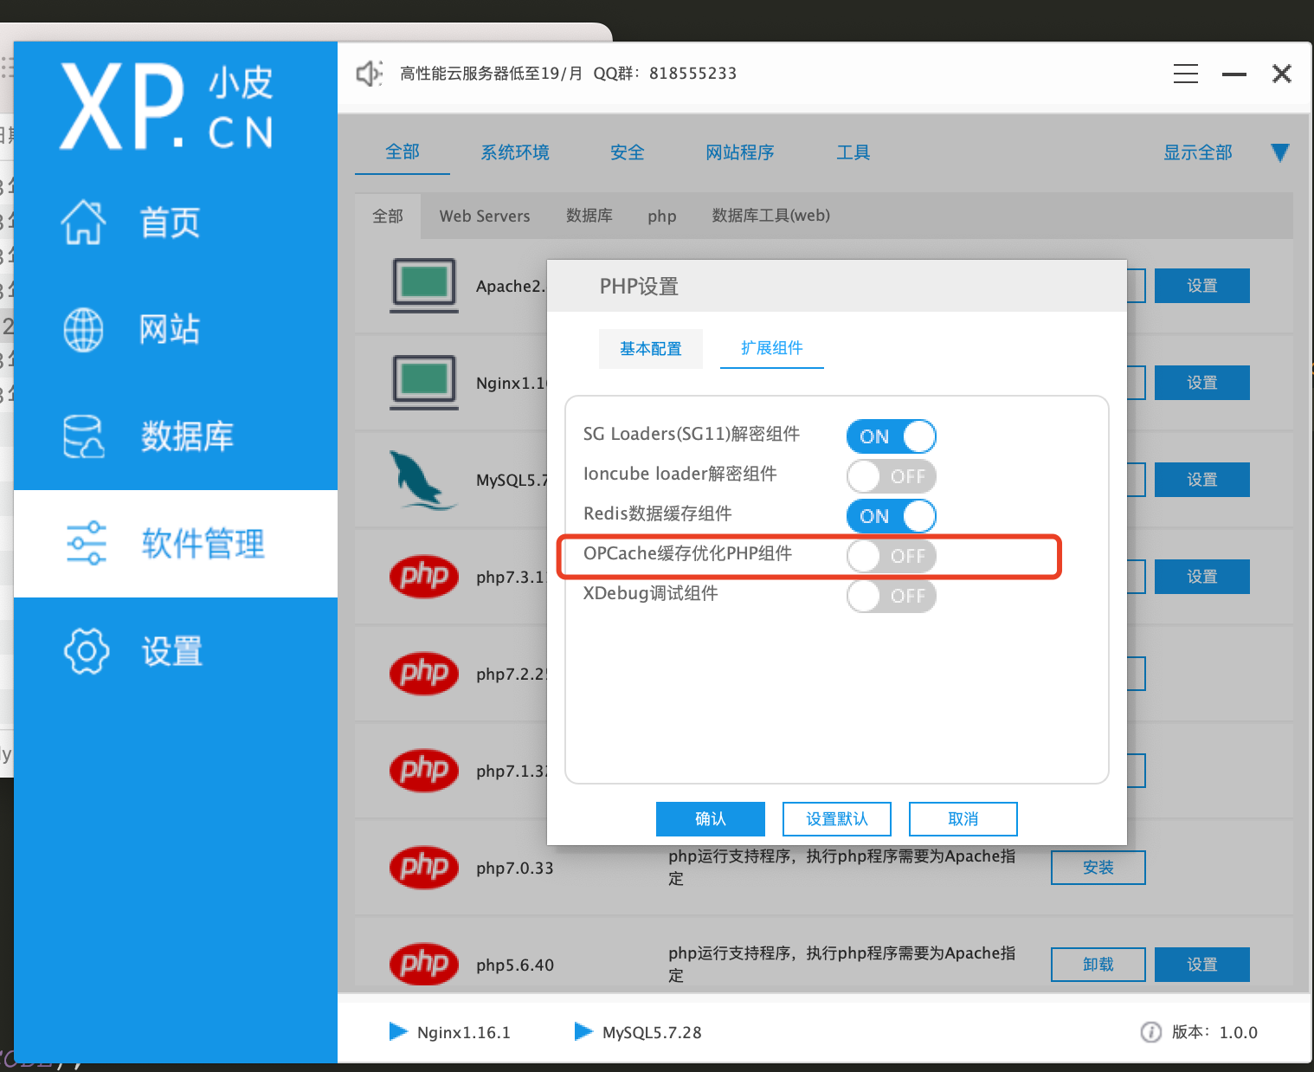The image size is (1314, 1072).
Task: Enable the XDebug debugging toggle
Action: [891, 596]
